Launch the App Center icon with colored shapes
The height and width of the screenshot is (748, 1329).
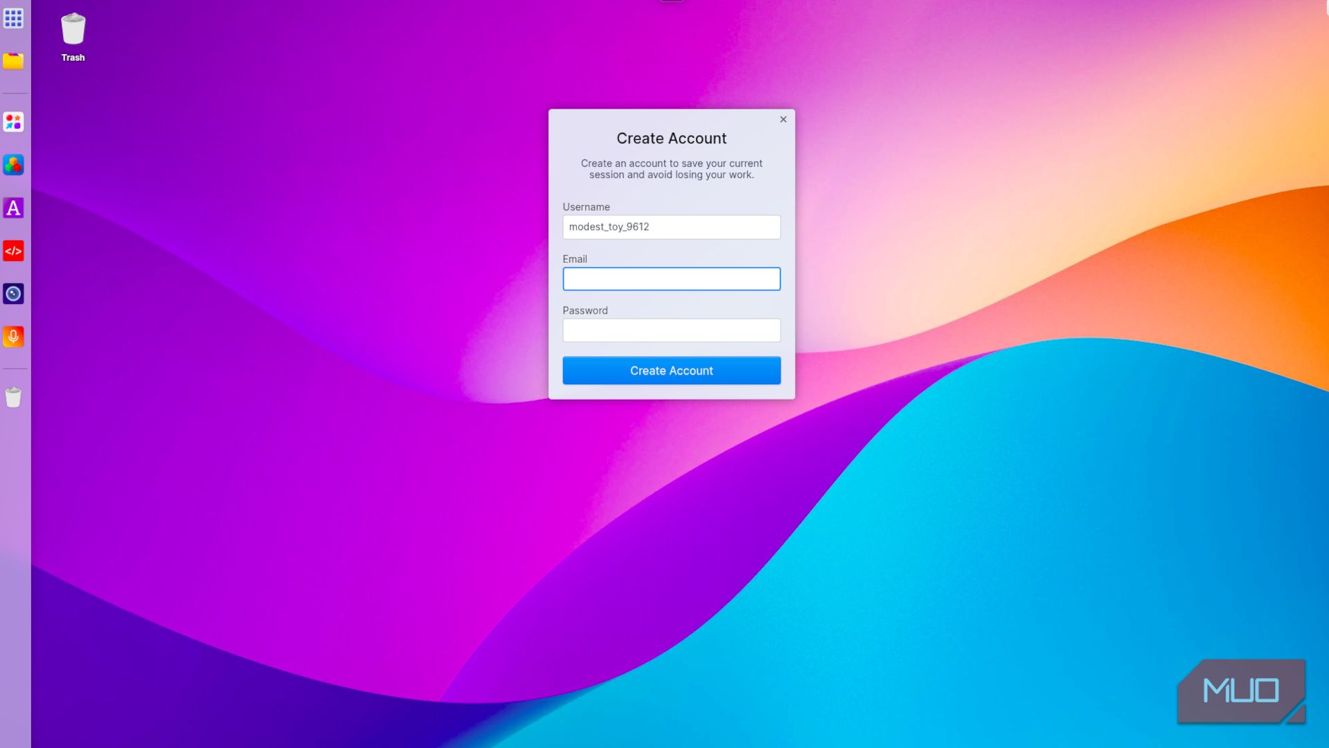[x=13, y=122]
